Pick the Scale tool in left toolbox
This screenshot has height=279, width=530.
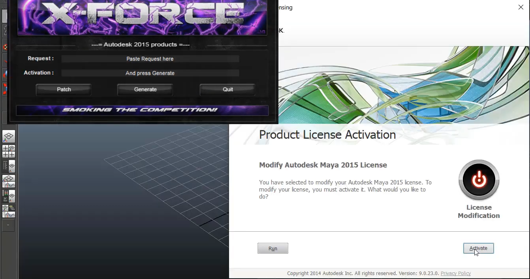[x=5, y=88]
